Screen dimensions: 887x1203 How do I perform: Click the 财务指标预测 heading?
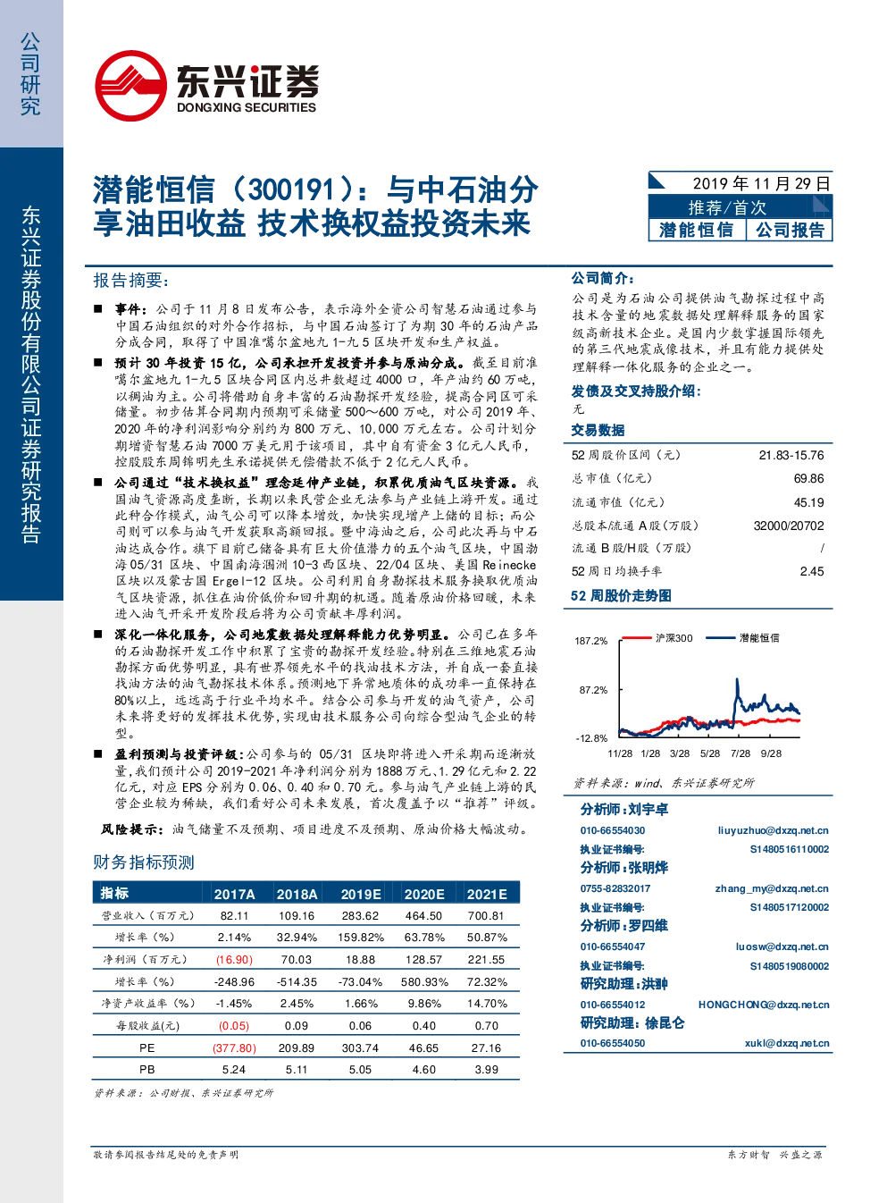(x=144, y=862)
